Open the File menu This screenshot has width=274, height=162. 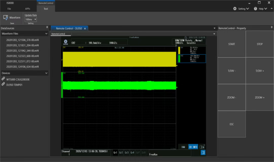tap(9, 9)
